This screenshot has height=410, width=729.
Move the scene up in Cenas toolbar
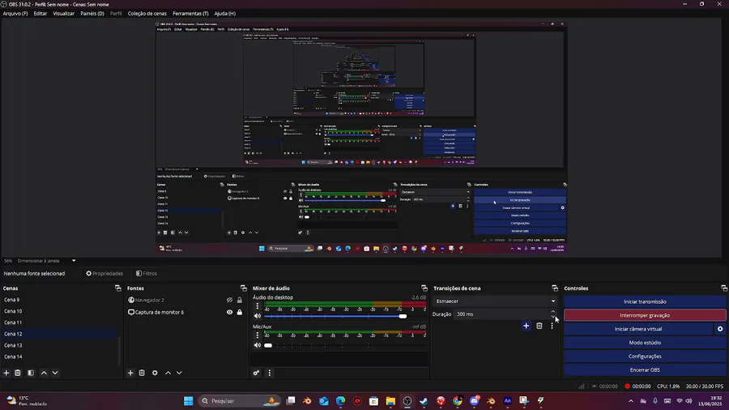[x=44, y=373]
